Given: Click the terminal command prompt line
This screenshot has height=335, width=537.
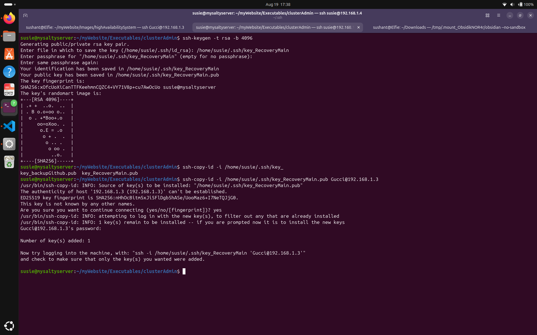Looking at the screenshot, I should [x=103, y=271].
